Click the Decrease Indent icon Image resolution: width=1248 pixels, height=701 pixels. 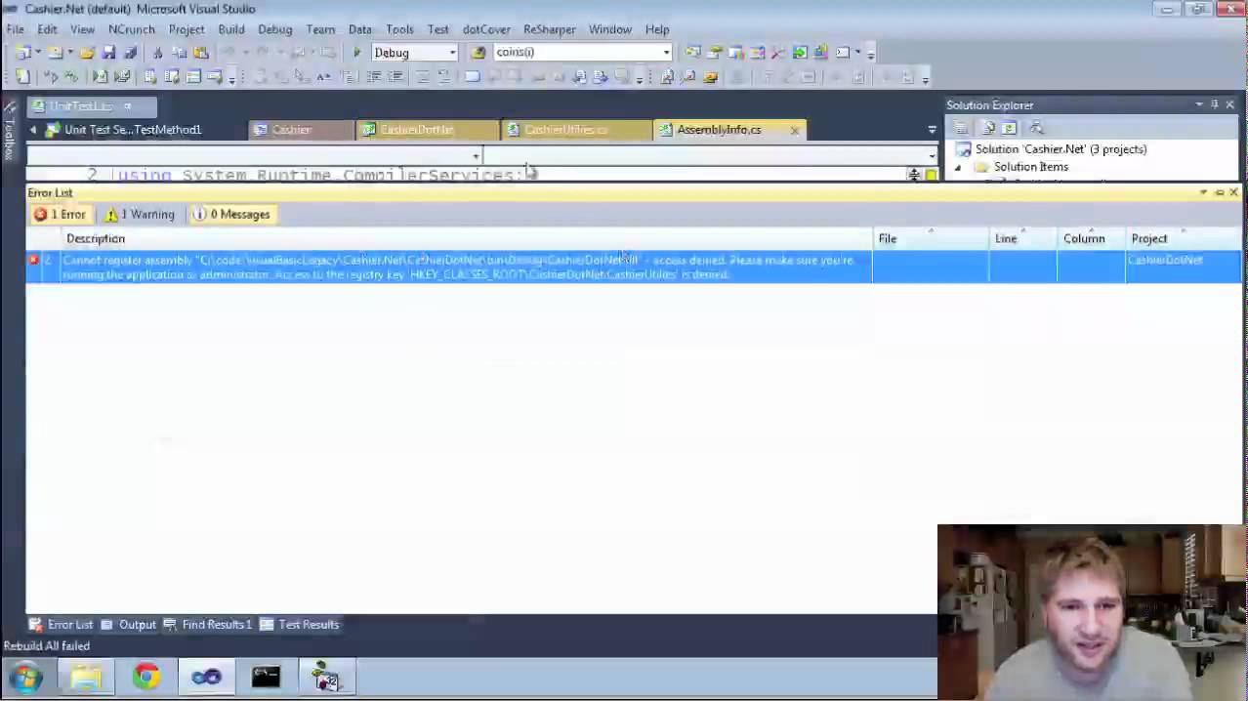click(x=374, y=77)
